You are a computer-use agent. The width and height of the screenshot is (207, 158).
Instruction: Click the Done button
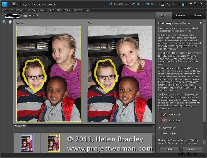pyautogui.click(x=170, y=149)
